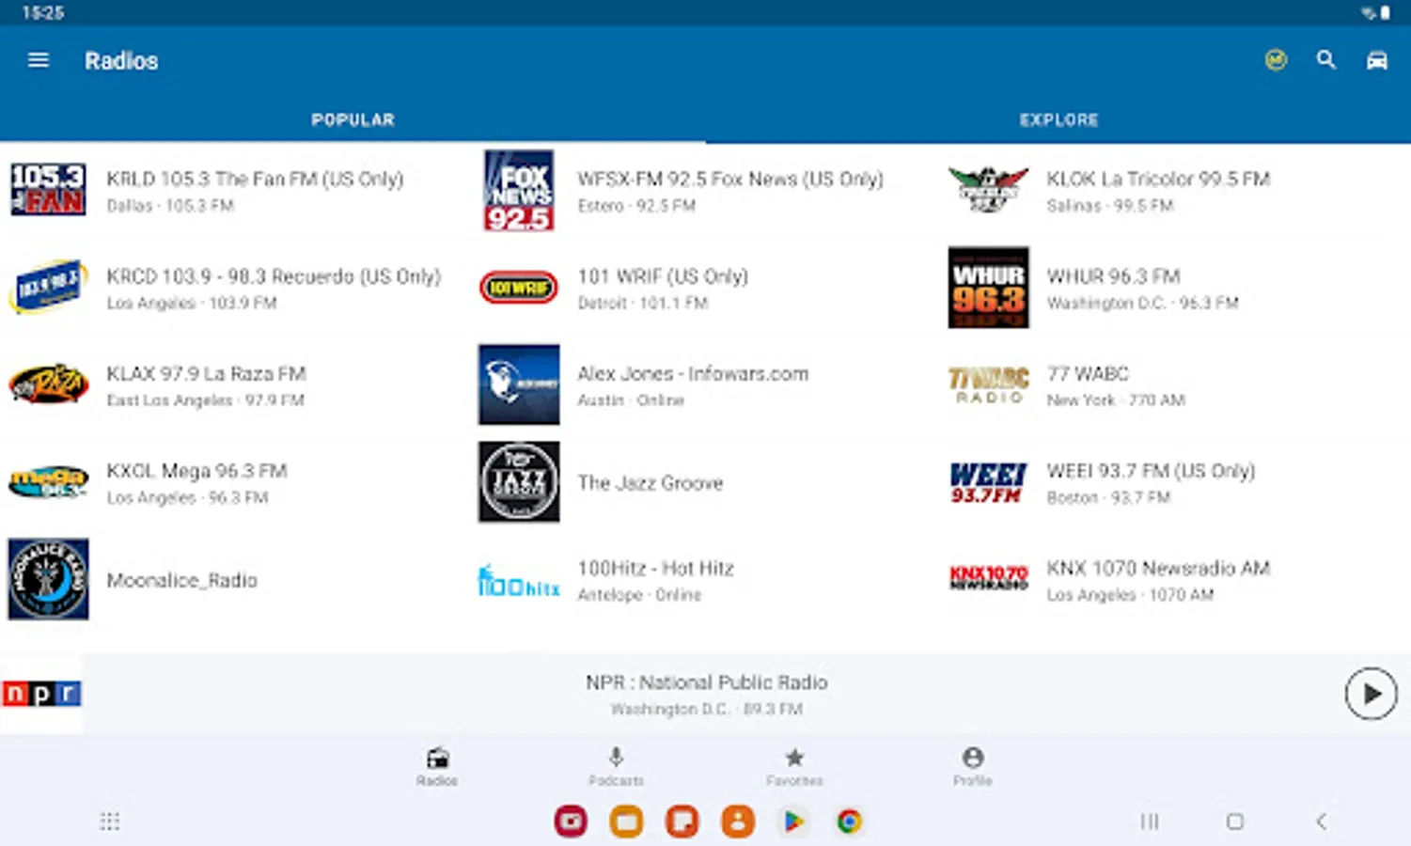Screen dimensions: 1411x846
Task: Play NPR National Public Radio
Action: (x=1371, y=694)
